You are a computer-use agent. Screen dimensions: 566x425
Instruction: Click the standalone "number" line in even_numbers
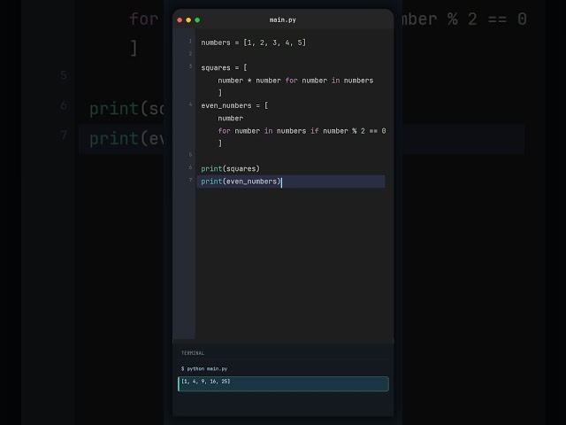point(230,119)
